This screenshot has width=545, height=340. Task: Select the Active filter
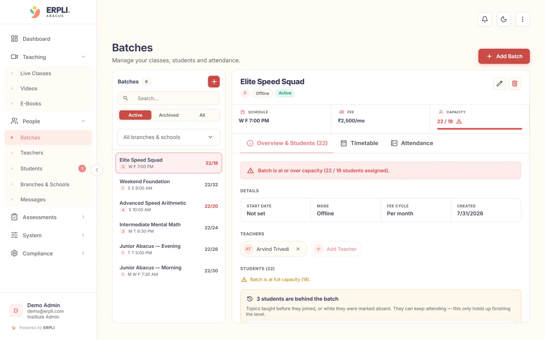(135, 115)
